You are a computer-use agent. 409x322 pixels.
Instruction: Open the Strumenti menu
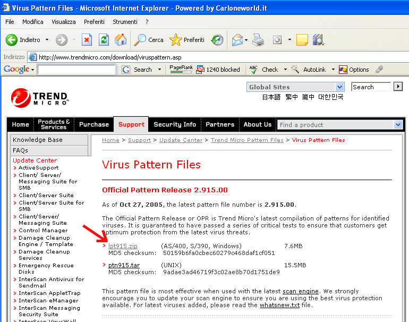tap(125, 22)
